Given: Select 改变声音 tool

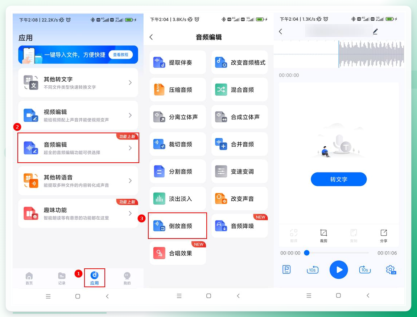Looking at the screenshot, I should pyautogui.click(x=240, y=199).
